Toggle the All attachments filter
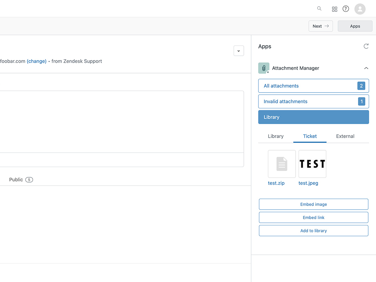 point(313,86)
